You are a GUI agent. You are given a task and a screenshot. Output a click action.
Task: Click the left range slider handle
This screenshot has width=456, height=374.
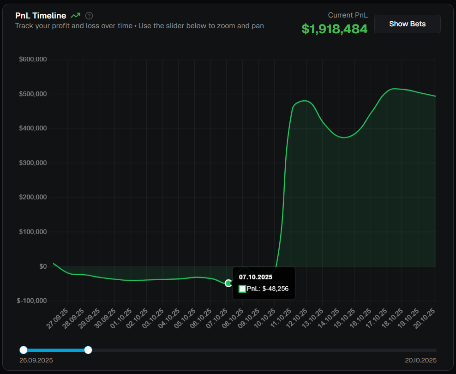pyautogui.click(x=24, y=350)
